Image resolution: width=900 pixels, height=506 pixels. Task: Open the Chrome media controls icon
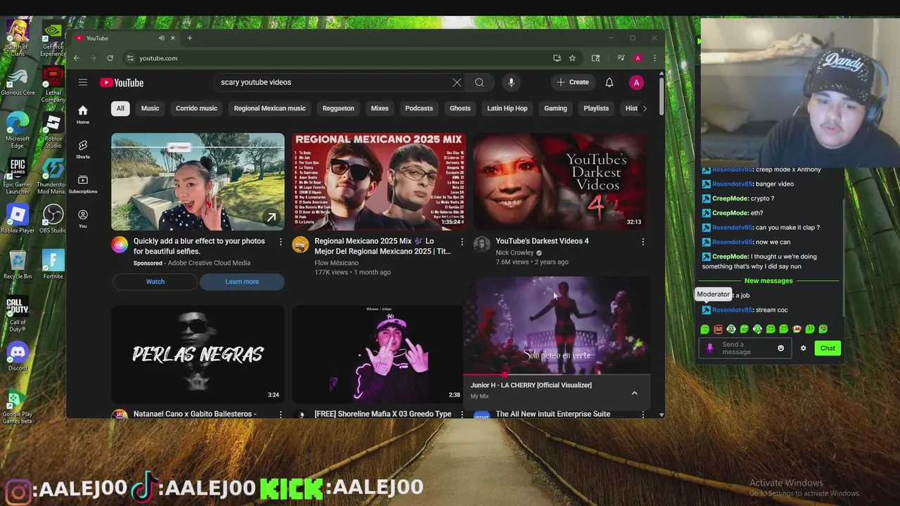coord(621,58)
